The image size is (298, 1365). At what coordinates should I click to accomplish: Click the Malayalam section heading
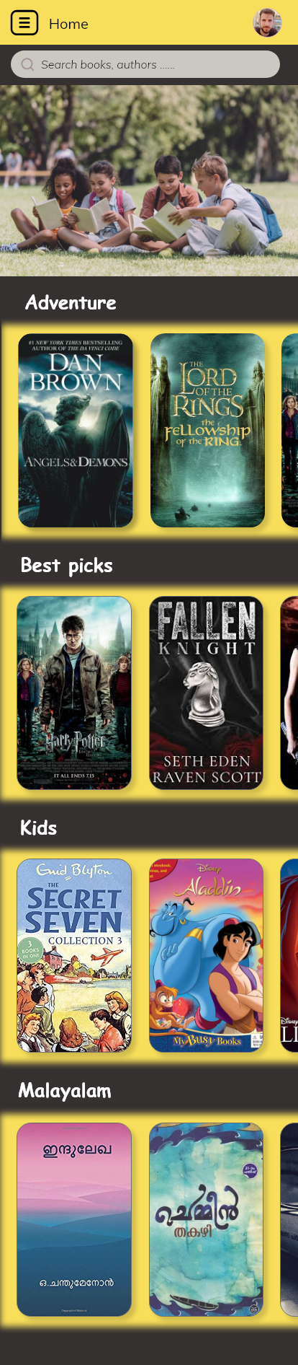[65, 1090]
